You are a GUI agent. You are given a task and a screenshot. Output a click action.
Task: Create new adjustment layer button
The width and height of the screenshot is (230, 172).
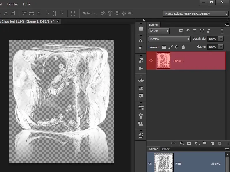[x=197, y=143]
